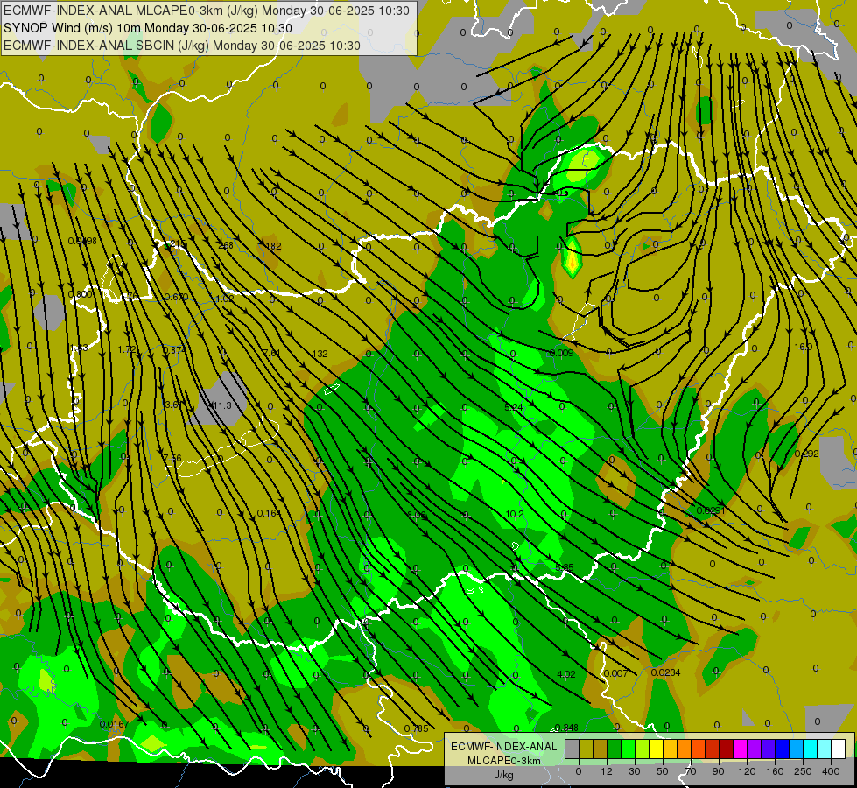Click the legend scale value 50

pos(663,771)
